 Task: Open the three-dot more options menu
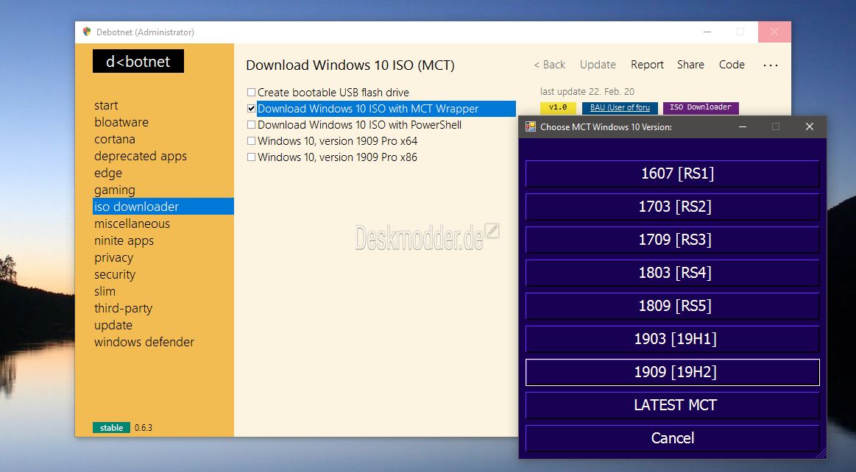(x=771, y=65)
